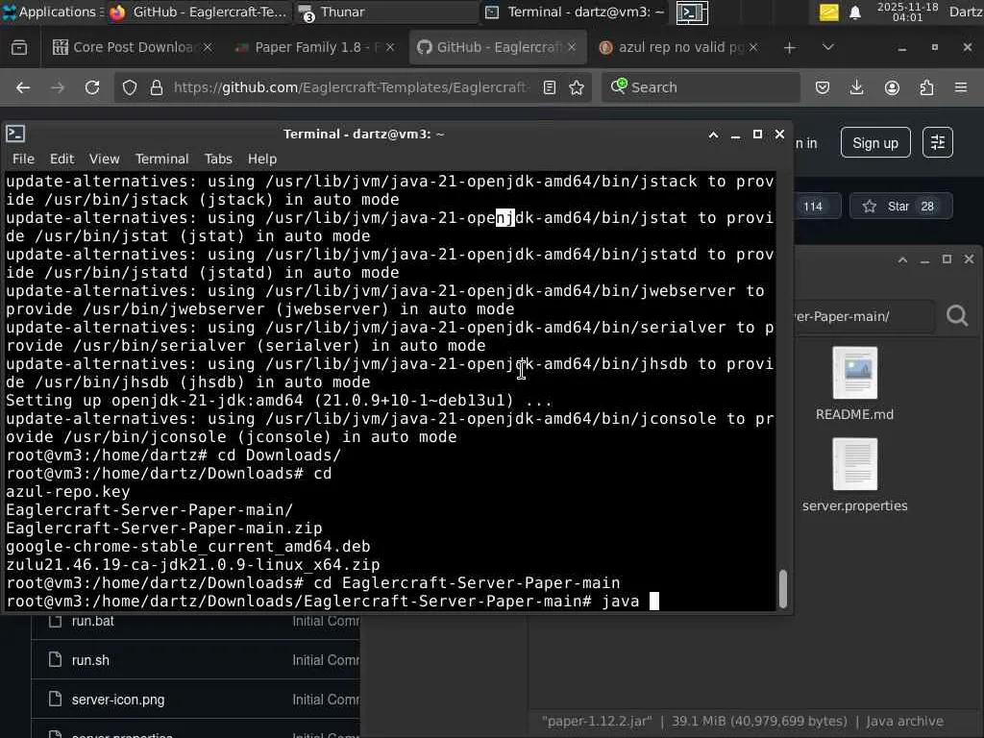Click the browser forward arrow

[57, 87]
